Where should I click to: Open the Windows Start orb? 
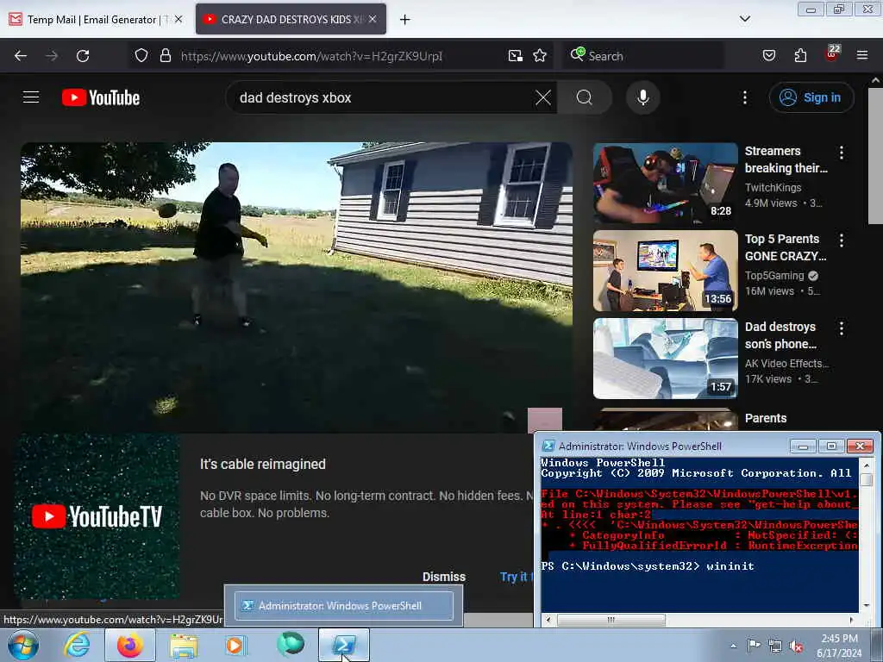point(22,645)
